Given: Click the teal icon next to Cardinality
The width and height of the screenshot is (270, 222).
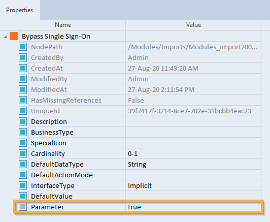Looking at the screenshot, I should click(x=23, y=153).
